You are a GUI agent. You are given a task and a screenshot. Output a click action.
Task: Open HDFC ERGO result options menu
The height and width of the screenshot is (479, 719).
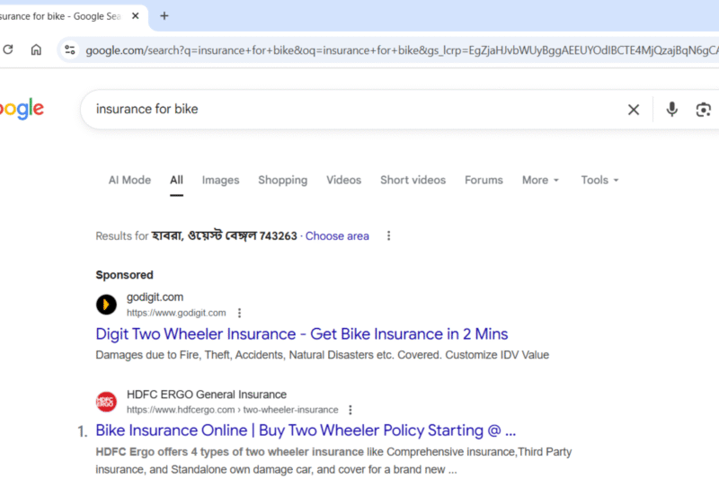pyautogui.click(x=351, y=410)
